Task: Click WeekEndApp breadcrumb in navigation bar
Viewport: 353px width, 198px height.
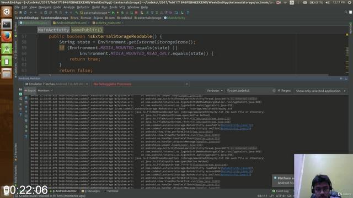Action: (27, 18)
